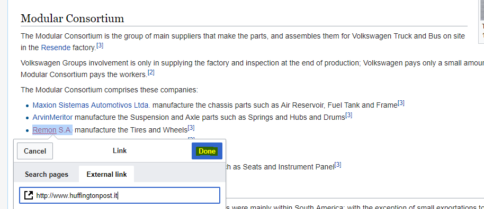The image size is (484, 209).
Task: Open the Maxion Sistemas Automotivos Ltda. link
Action: [92, 105]
